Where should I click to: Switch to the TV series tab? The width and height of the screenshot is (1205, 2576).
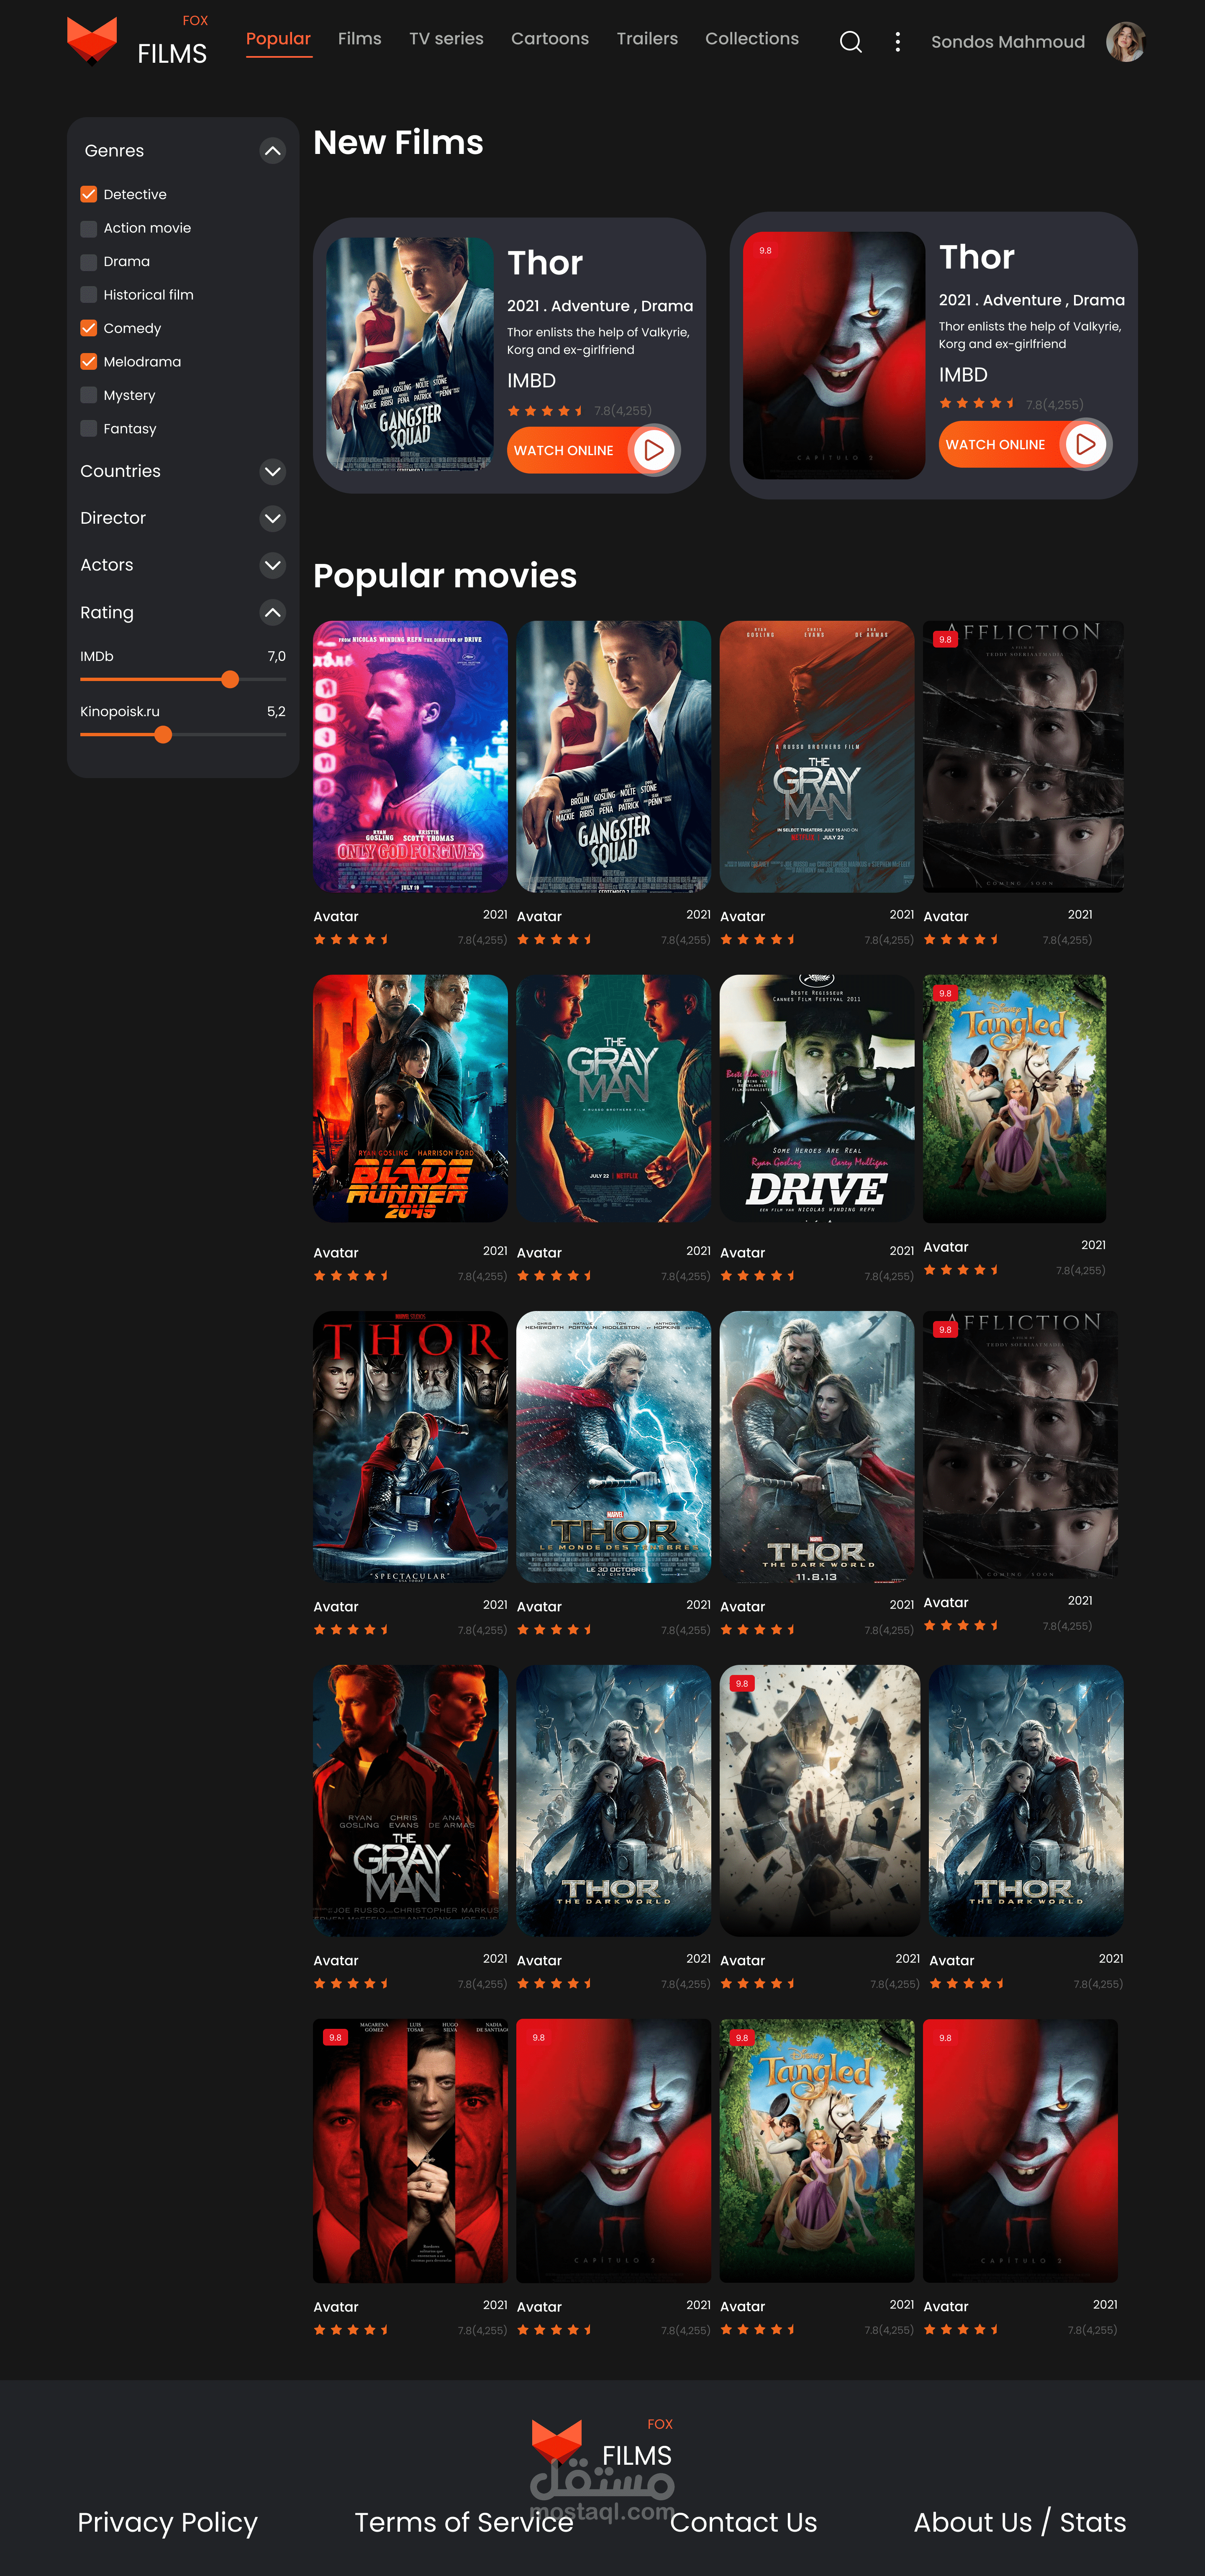[446, 39]
